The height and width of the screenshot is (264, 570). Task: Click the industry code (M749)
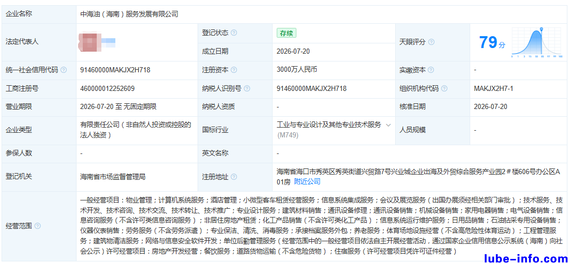pos(288,135)
